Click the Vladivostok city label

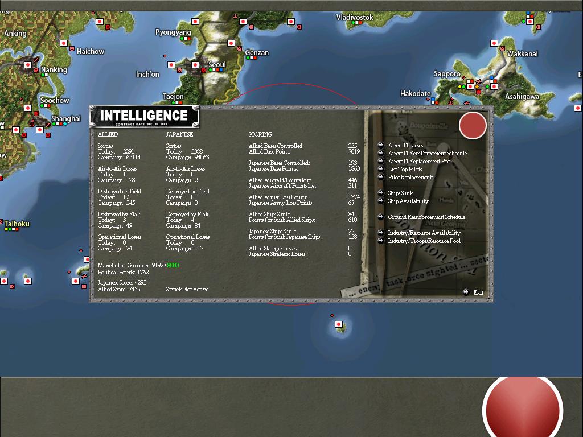[355, 17]
